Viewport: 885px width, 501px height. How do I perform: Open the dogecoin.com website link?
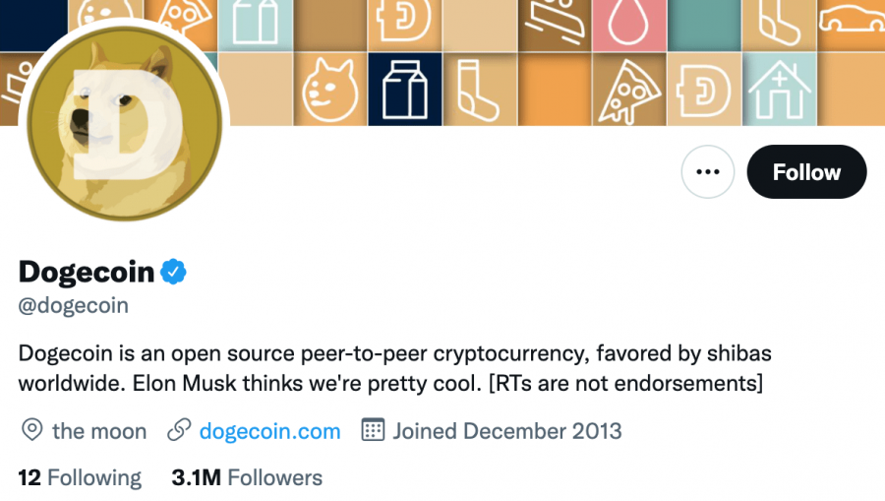coord(269,431)
